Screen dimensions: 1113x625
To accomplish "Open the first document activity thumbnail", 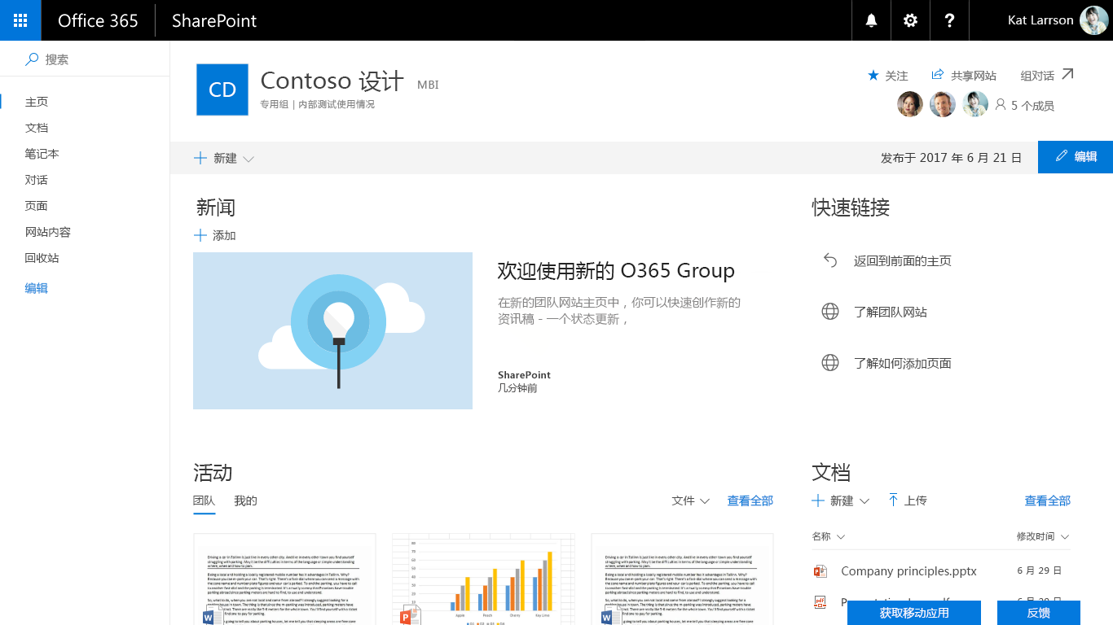I will tap(284, 579).
